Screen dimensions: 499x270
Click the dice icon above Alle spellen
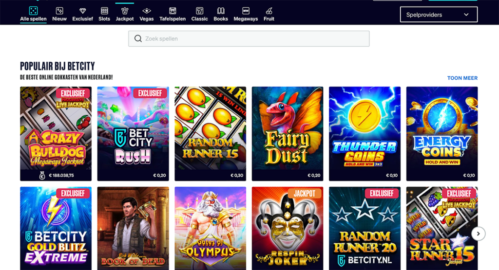pos(33,11)
